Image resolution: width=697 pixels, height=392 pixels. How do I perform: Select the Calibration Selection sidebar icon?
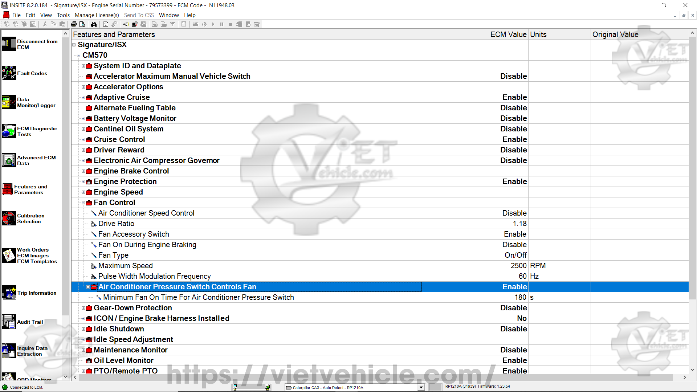tap(9, 218)
